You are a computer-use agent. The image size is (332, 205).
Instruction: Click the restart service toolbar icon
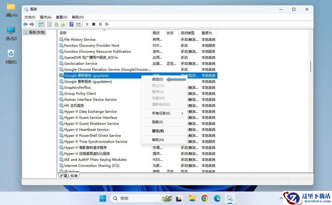click(x=107, y=24)
